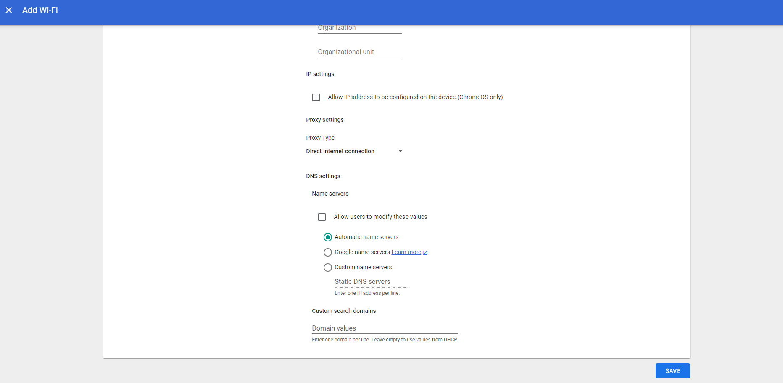
Task: Focus the Organization input field
Action: pyautogui.click(x=359, y=28)
